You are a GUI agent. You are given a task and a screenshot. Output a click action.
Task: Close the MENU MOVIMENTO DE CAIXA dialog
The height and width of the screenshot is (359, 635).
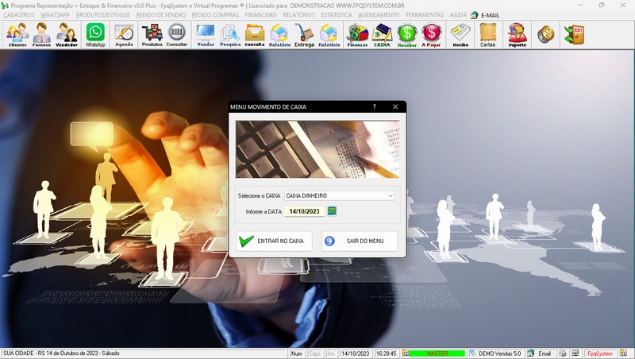pos(395,106)
